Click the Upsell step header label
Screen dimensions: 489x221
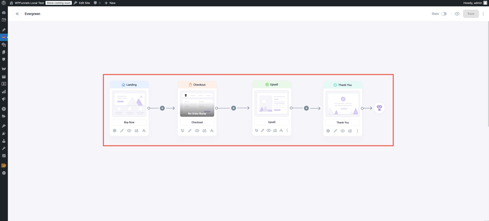tap(272, 84)
